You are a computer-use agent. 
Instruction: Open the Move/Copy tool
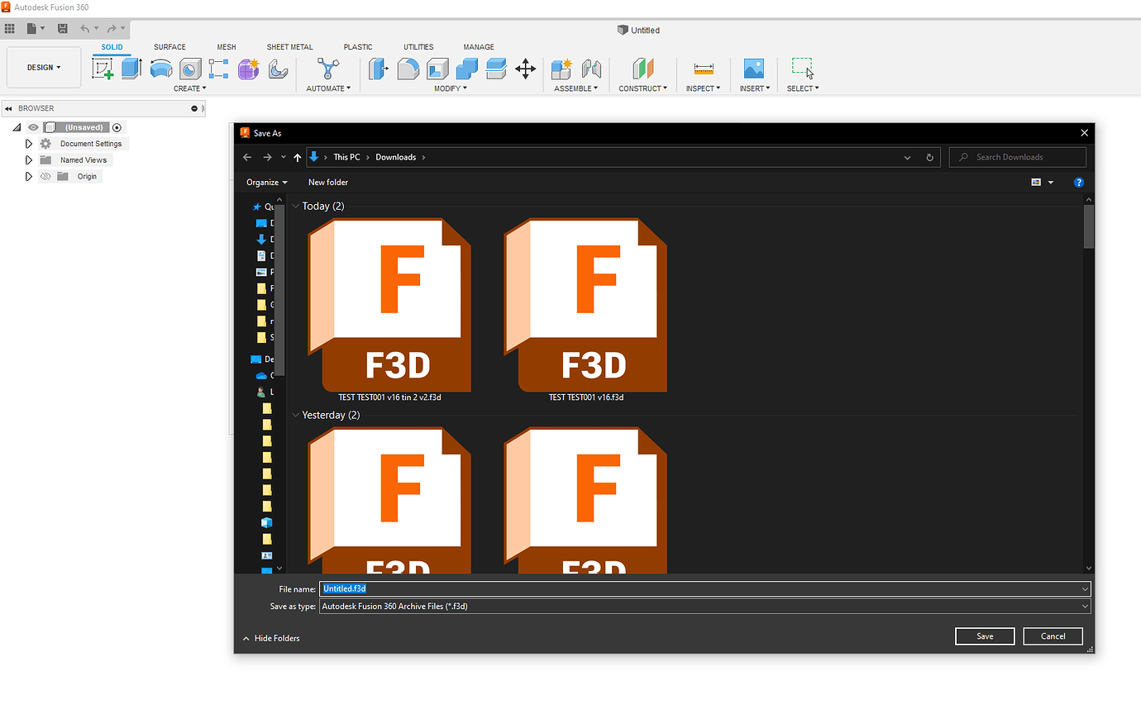(526, 70)
